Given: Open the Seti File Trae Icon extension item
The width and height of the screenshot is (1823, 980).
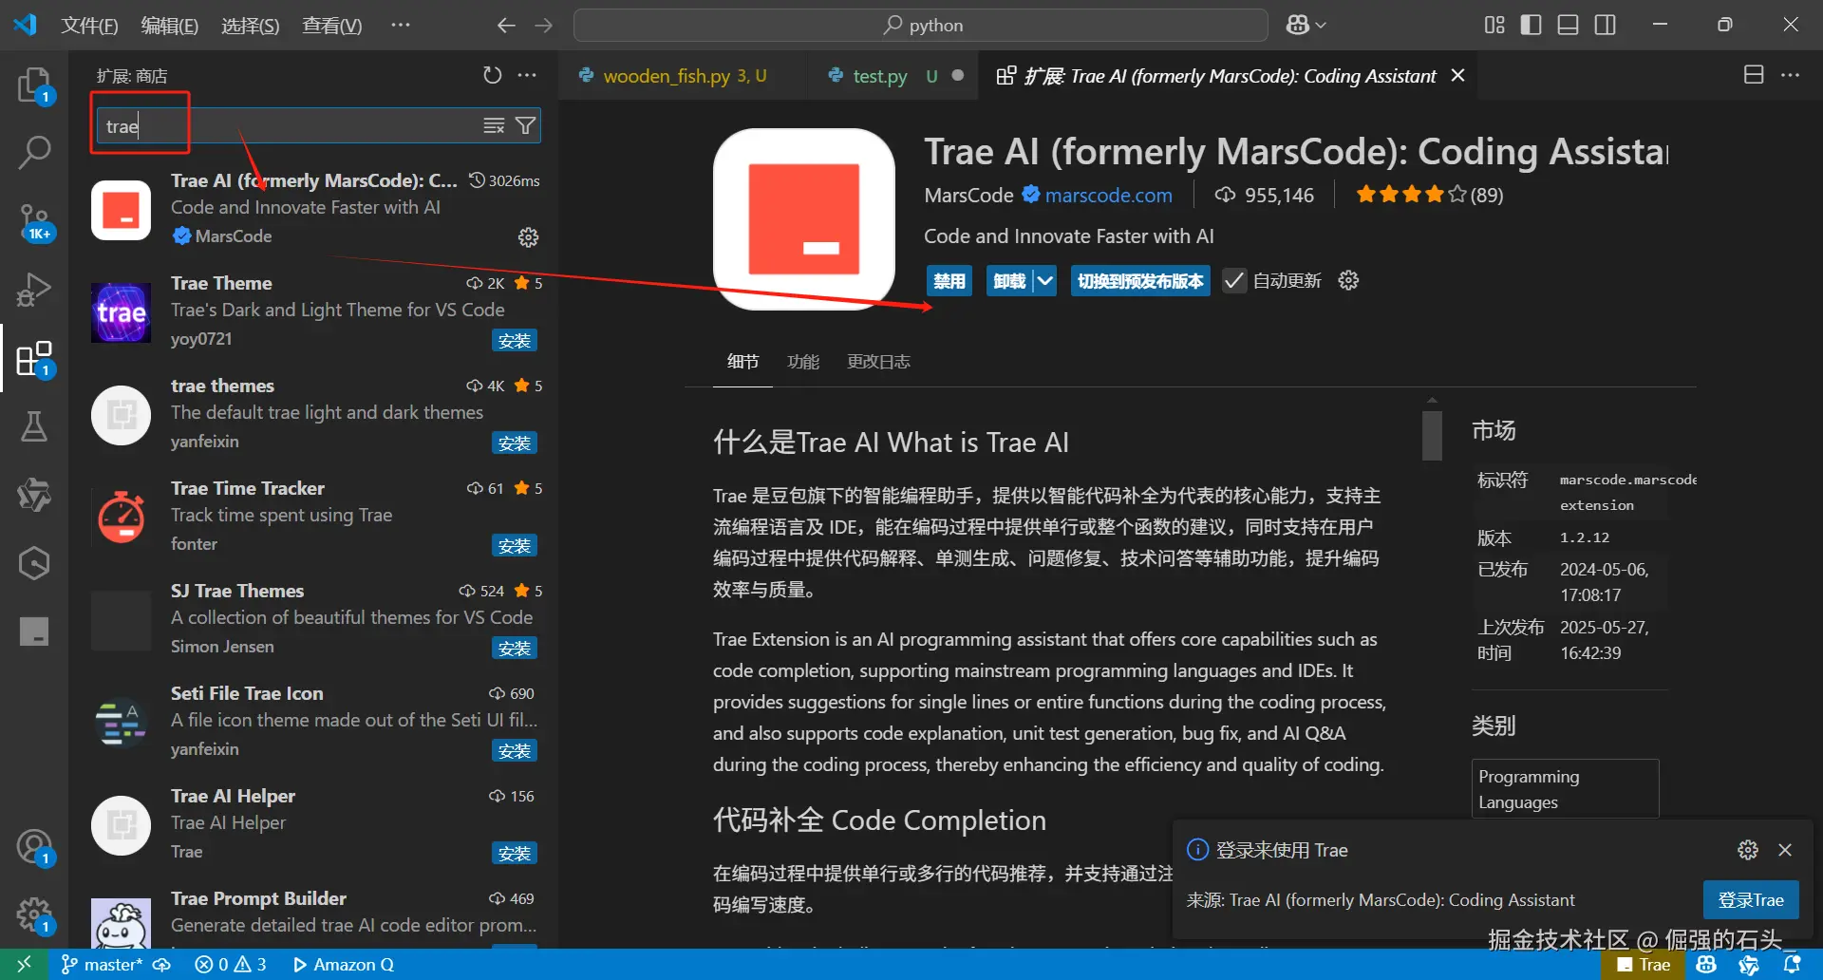Looking at the screenshot, I should 314,721.
